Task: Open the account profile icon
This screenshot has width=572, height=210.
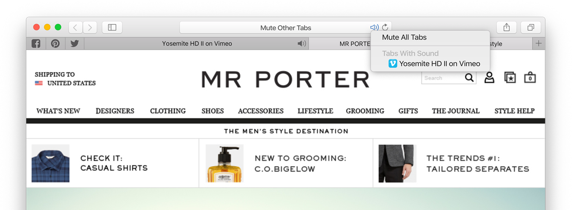Action: pos(489,78)
